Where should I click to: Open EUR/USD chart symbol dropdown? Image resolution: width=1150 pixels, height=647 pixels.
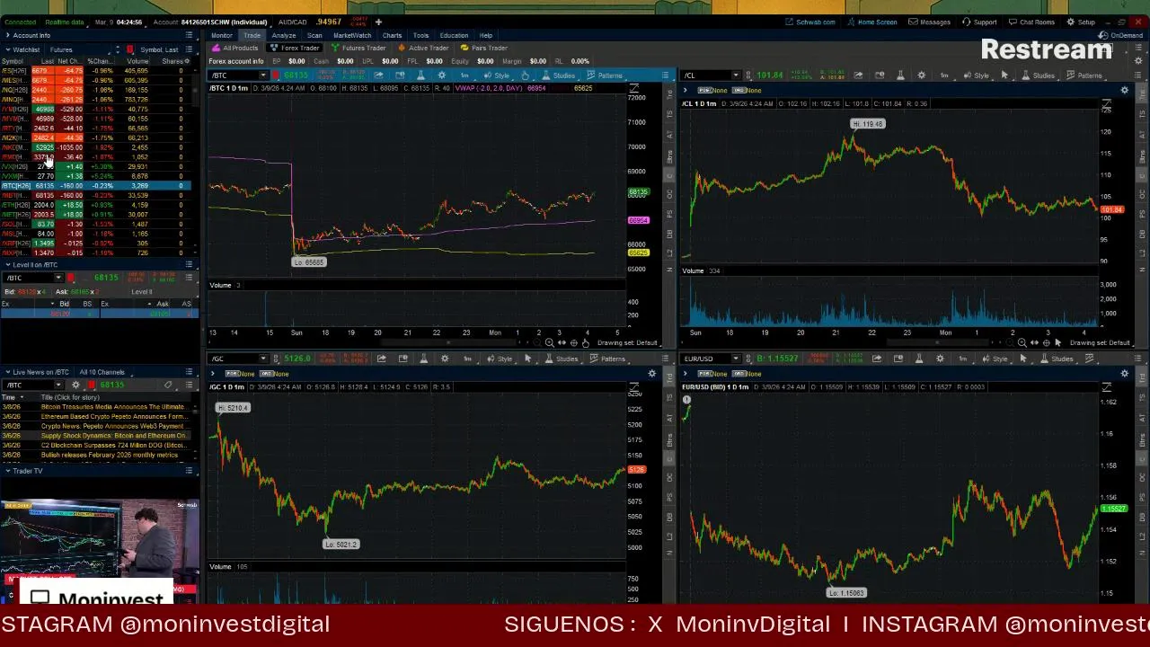click(x=736, y=359)
